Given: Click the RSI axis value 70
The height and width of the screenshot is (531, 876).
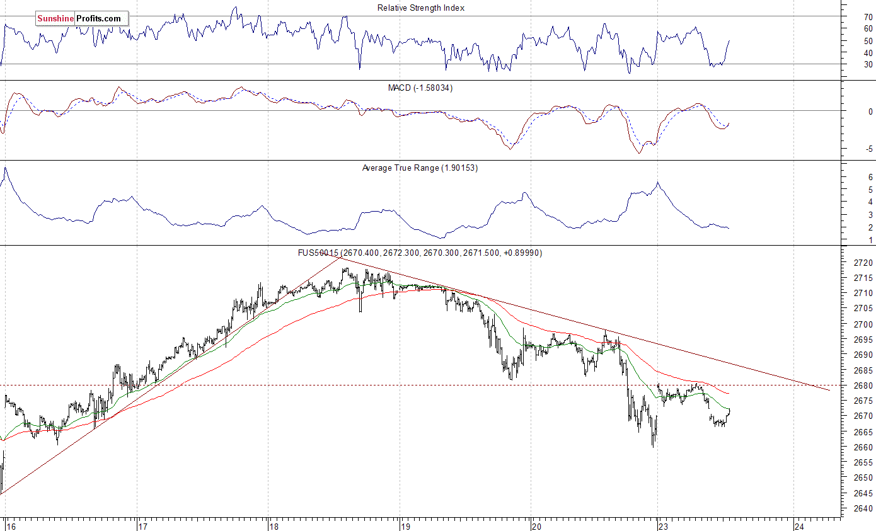Looking at the screenshot, I should [868, 17].
